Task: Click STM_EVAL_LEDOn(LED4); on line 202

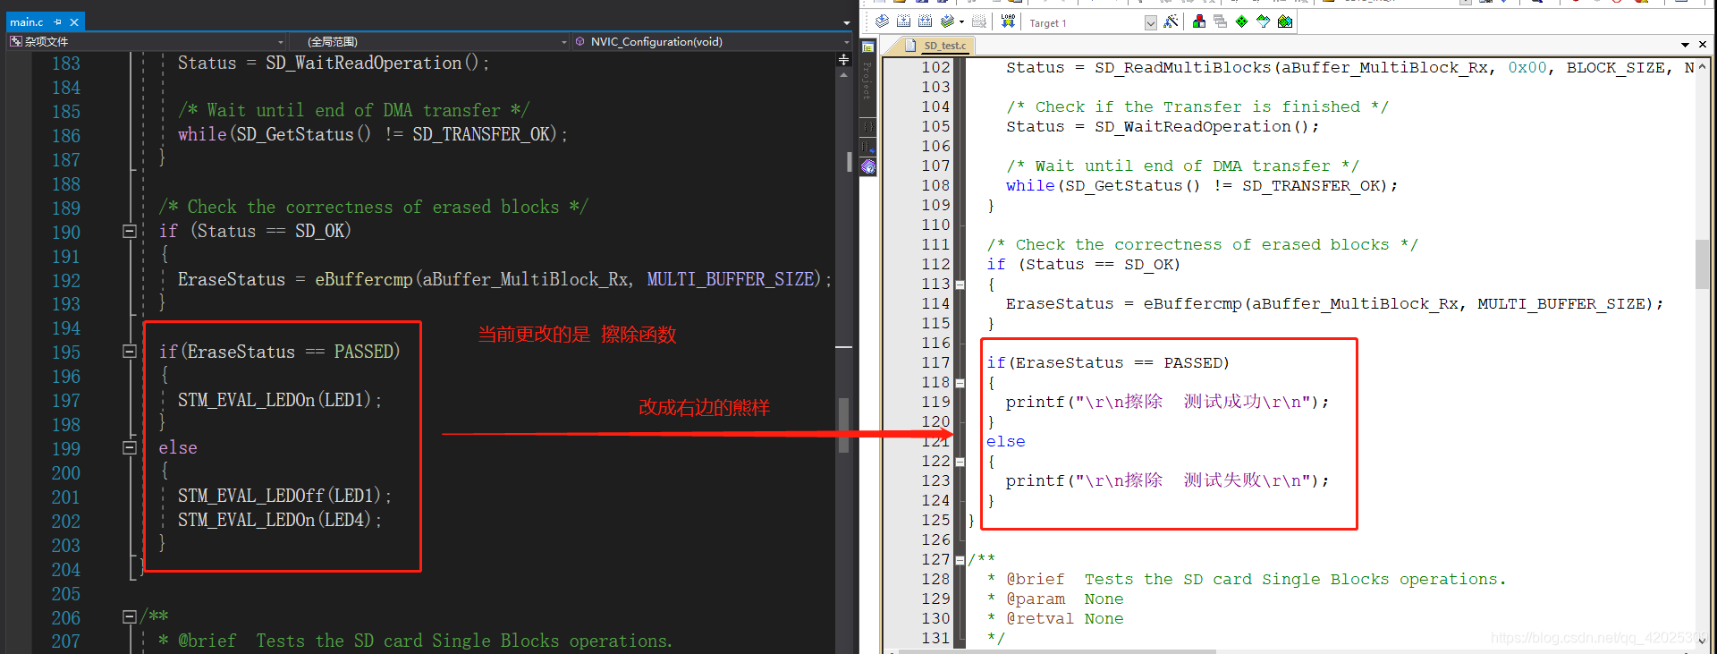Action: click(280, 520)
